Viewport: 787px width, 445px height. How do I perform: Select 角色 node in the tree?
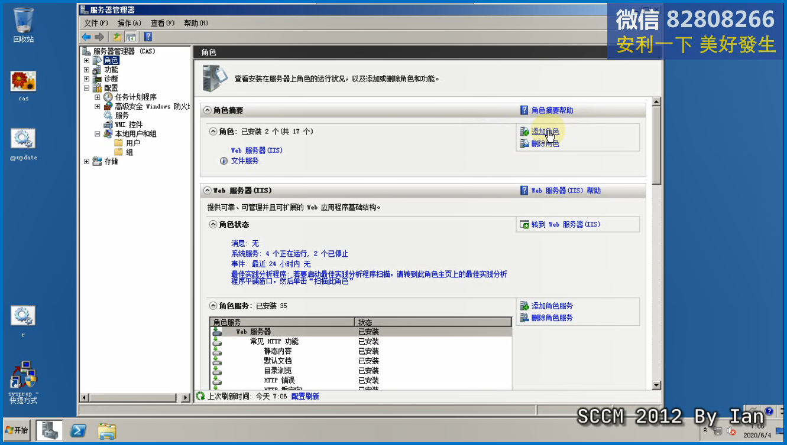[x=111, y=60]
